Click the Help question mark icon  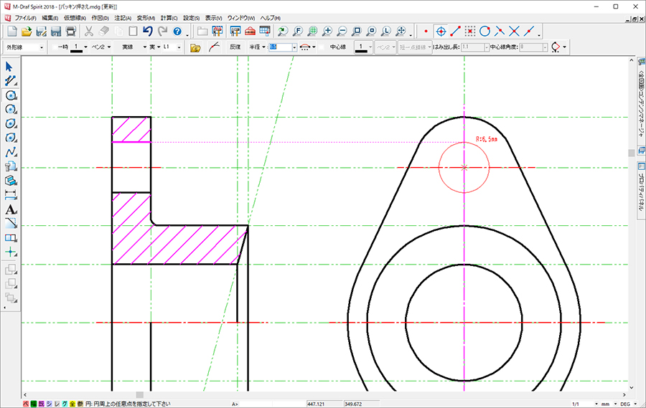pyautogui.click(x=177, y=31)
